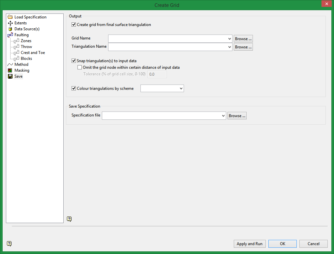This screenshot has width=334, height=254.
Task: Uncheck Create grid from final surface triangulation
Action: 74,25
